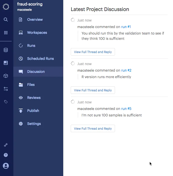Navigate to Files section
173x176 pixels.
point(31,85)
